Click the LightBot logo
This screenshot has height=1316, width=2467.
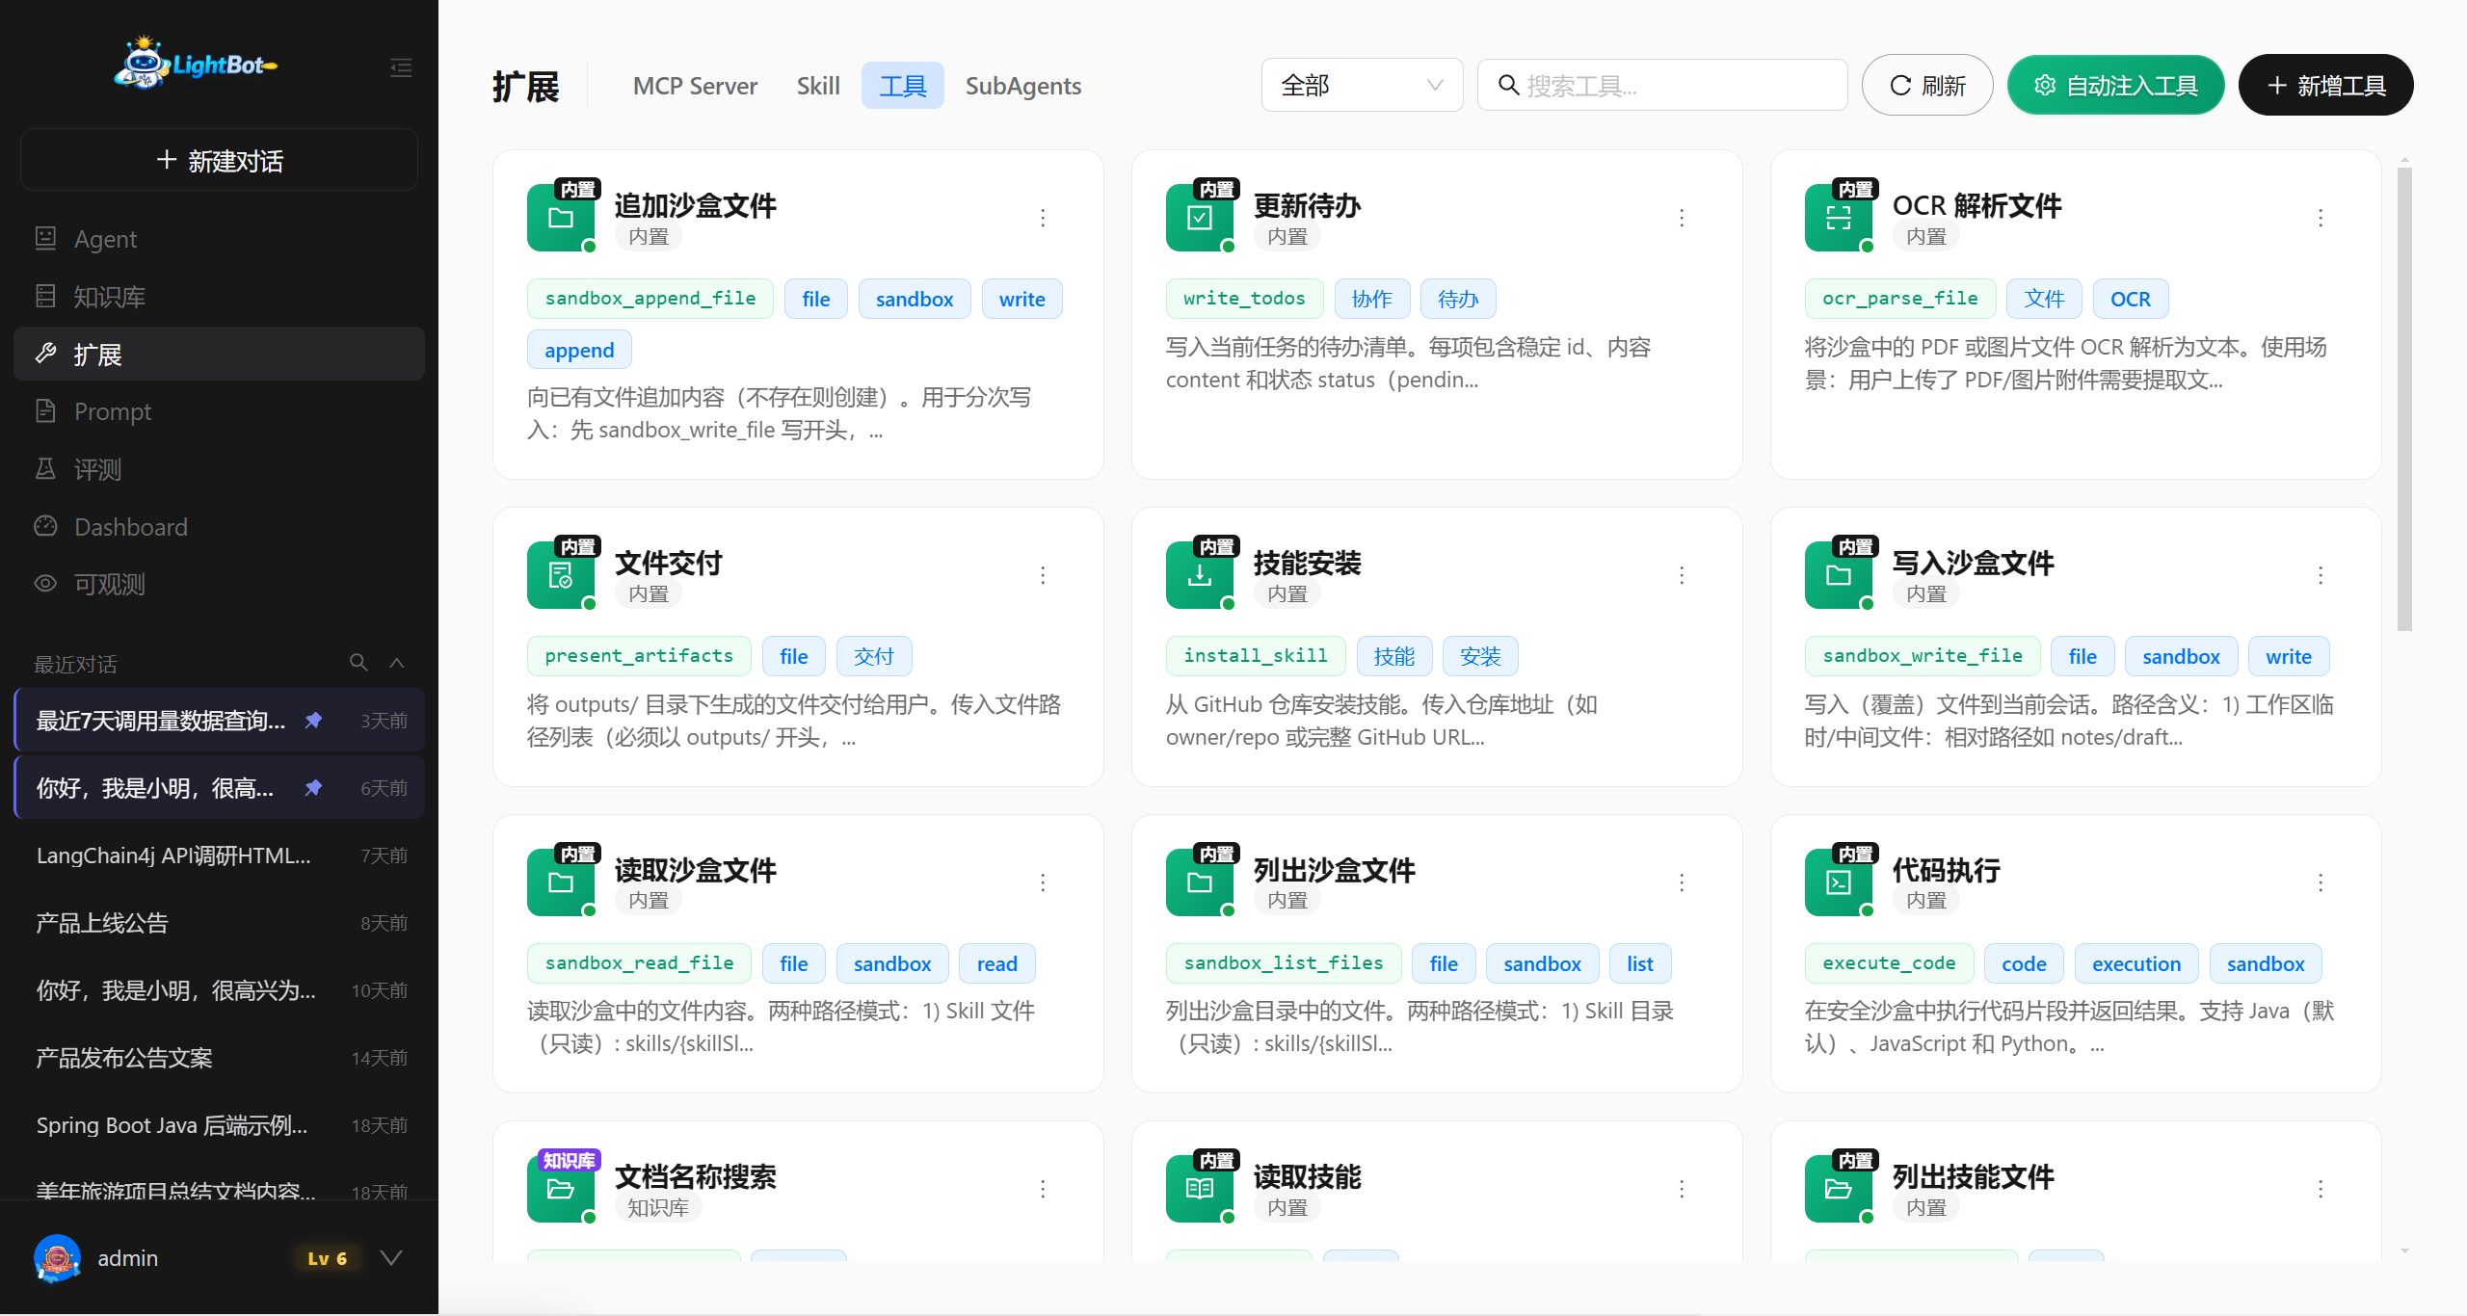[x=196, y=64]
